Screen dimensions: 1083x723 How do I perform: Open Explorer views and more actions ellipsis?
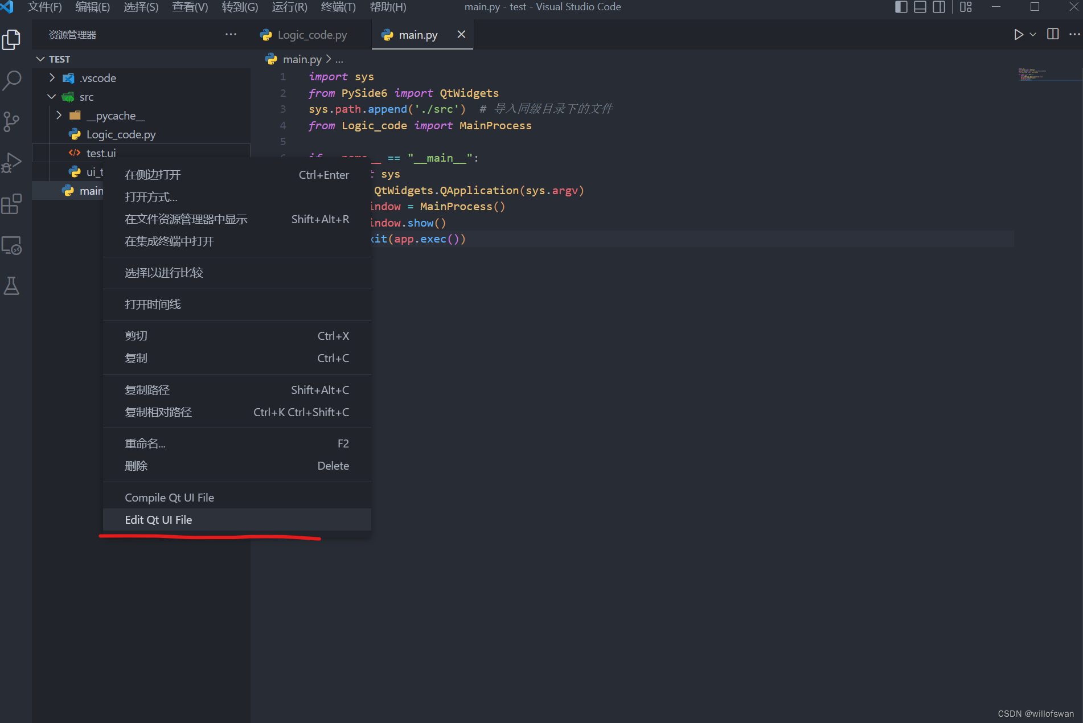pos(231,34)
